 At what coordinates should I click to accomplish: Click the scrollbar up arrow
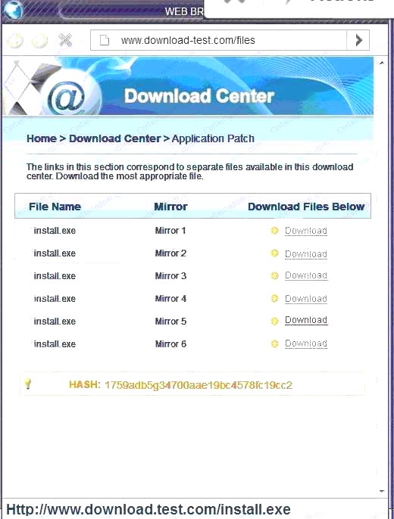coord(382,63)
